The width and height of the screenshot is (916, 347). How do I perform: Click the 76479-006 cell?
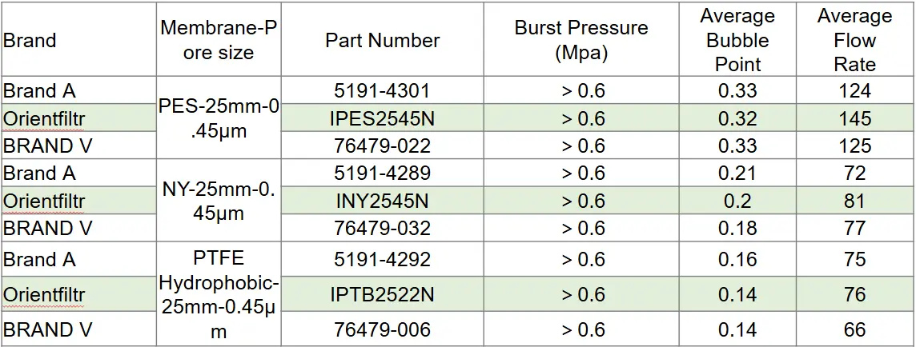pyautogui.click(x=382, y=329)
